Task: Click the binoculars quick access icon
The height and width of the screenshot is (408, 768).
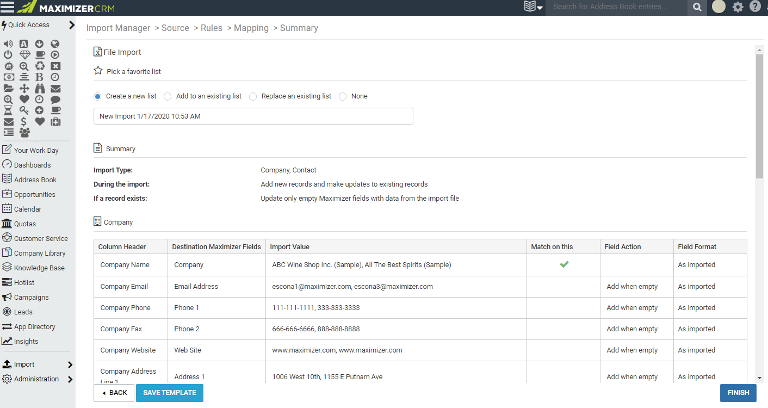Action: 40,89
